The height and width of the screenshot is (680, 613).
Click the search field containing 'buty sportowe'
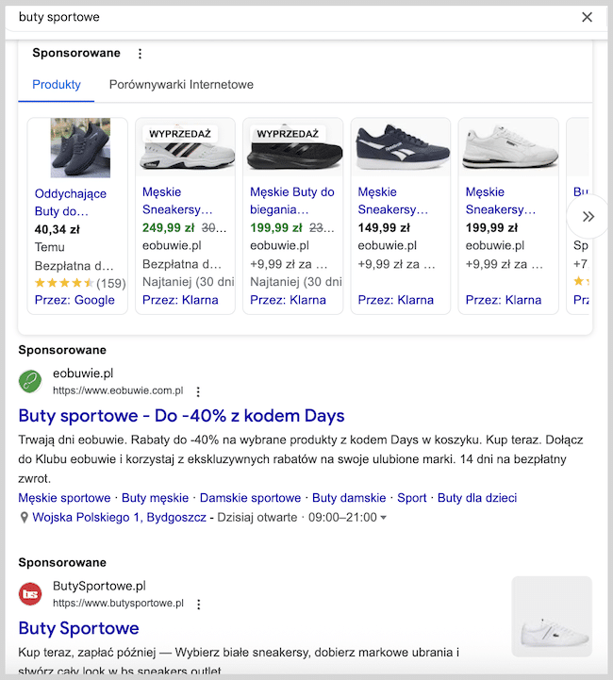(x=295, y=17)
